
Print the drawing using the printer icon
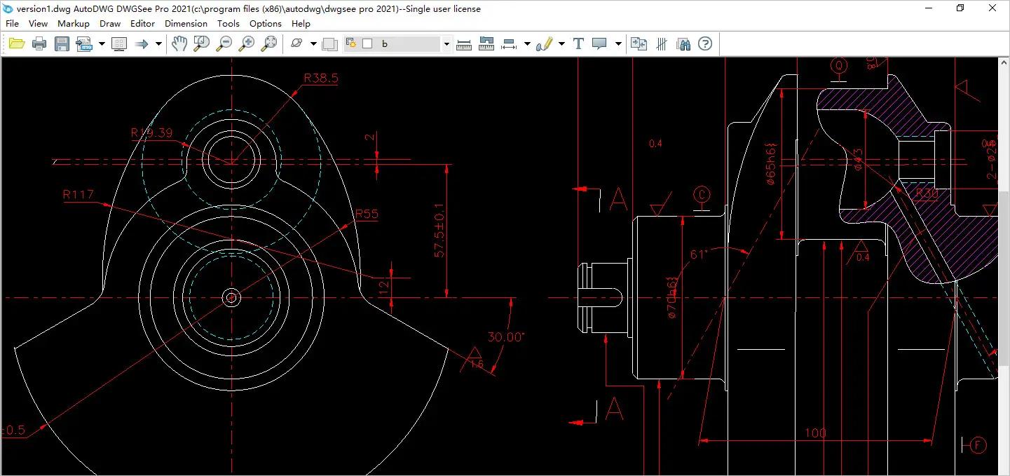(x=39, y=44)
